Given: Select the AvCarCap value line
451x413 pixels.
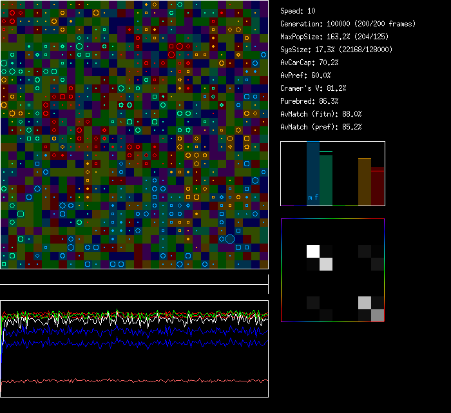Looking at the screenshot, I should pos(309,62).
